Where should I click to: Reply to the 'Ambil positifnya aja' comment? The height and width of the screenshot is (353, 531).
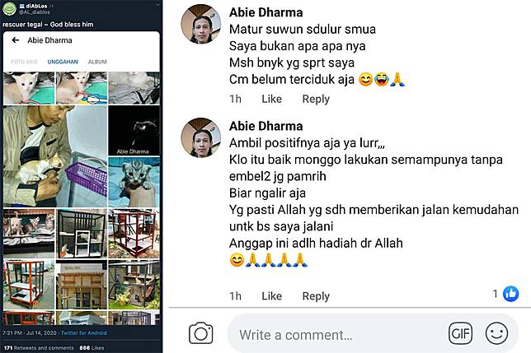(316, 296)
